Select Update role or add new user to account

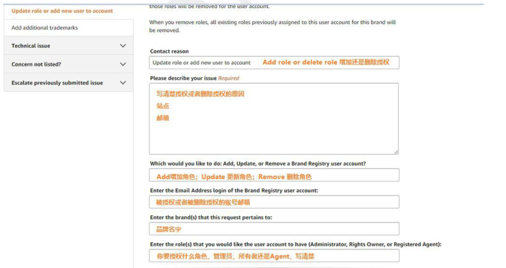tap(62, 11)
